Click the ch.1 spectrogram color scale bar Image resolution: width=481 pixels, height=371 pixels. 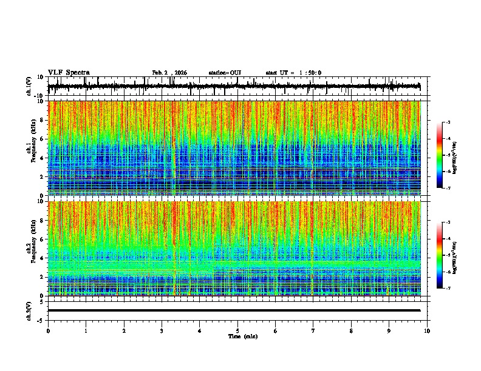pyautogui.click(x=440, y=155)
